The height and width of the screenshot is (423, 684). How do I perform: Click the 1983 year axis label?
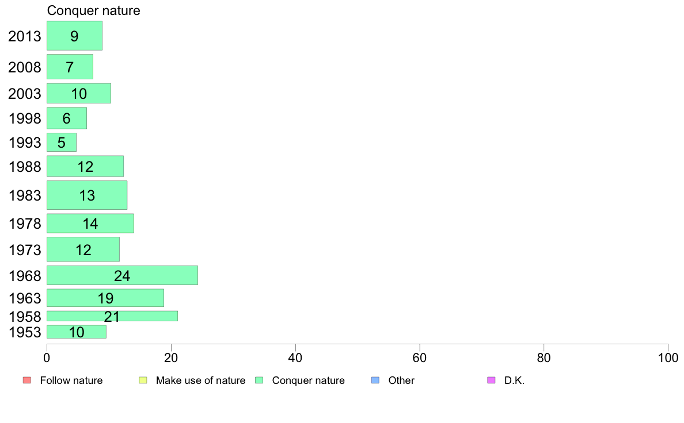24,195
